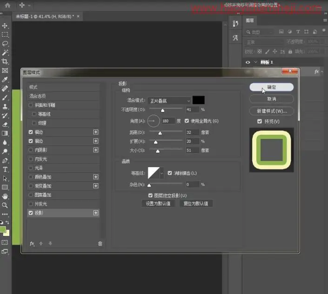Select 样式 in the dialog's left list
The image size is (328, 294).
click(x=63, y=87)
